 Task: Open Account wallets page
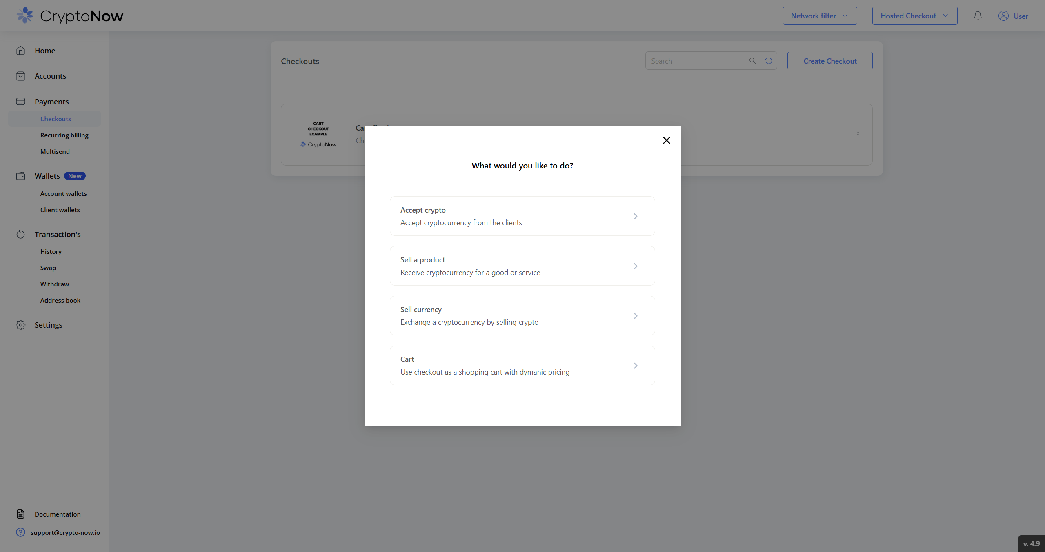click(64, 193)
